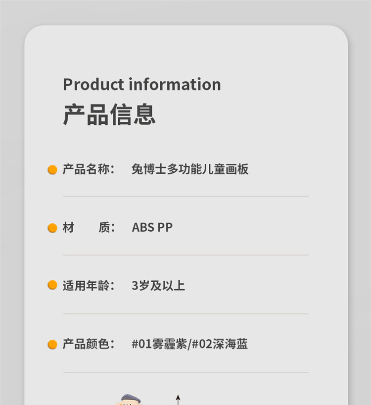Click the cartoon character's cap at bottom

click(x=131, y=399)
